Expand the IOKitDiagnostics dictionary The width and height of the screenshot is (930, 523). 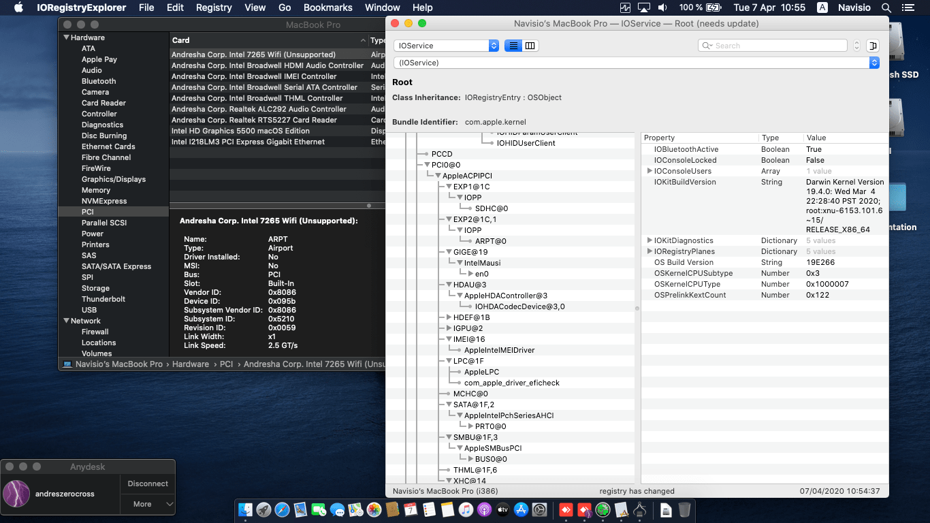click(650, 240)
